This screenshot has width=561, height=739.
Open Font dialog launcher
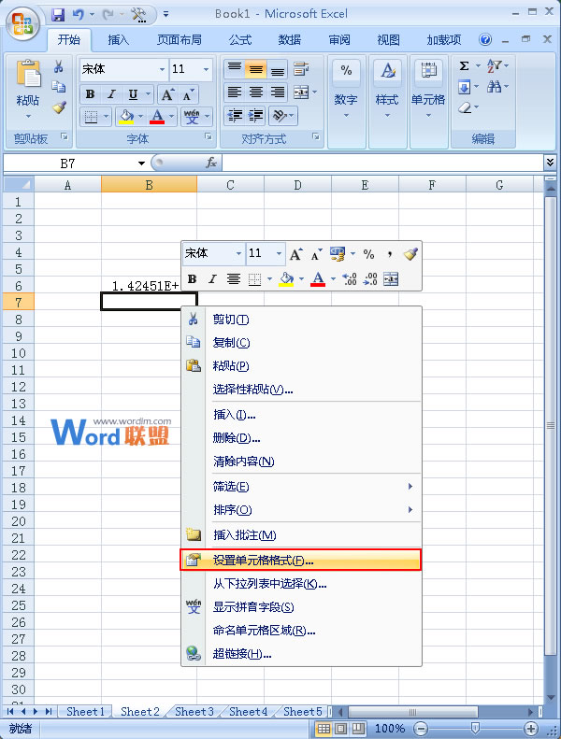point(209,136)
